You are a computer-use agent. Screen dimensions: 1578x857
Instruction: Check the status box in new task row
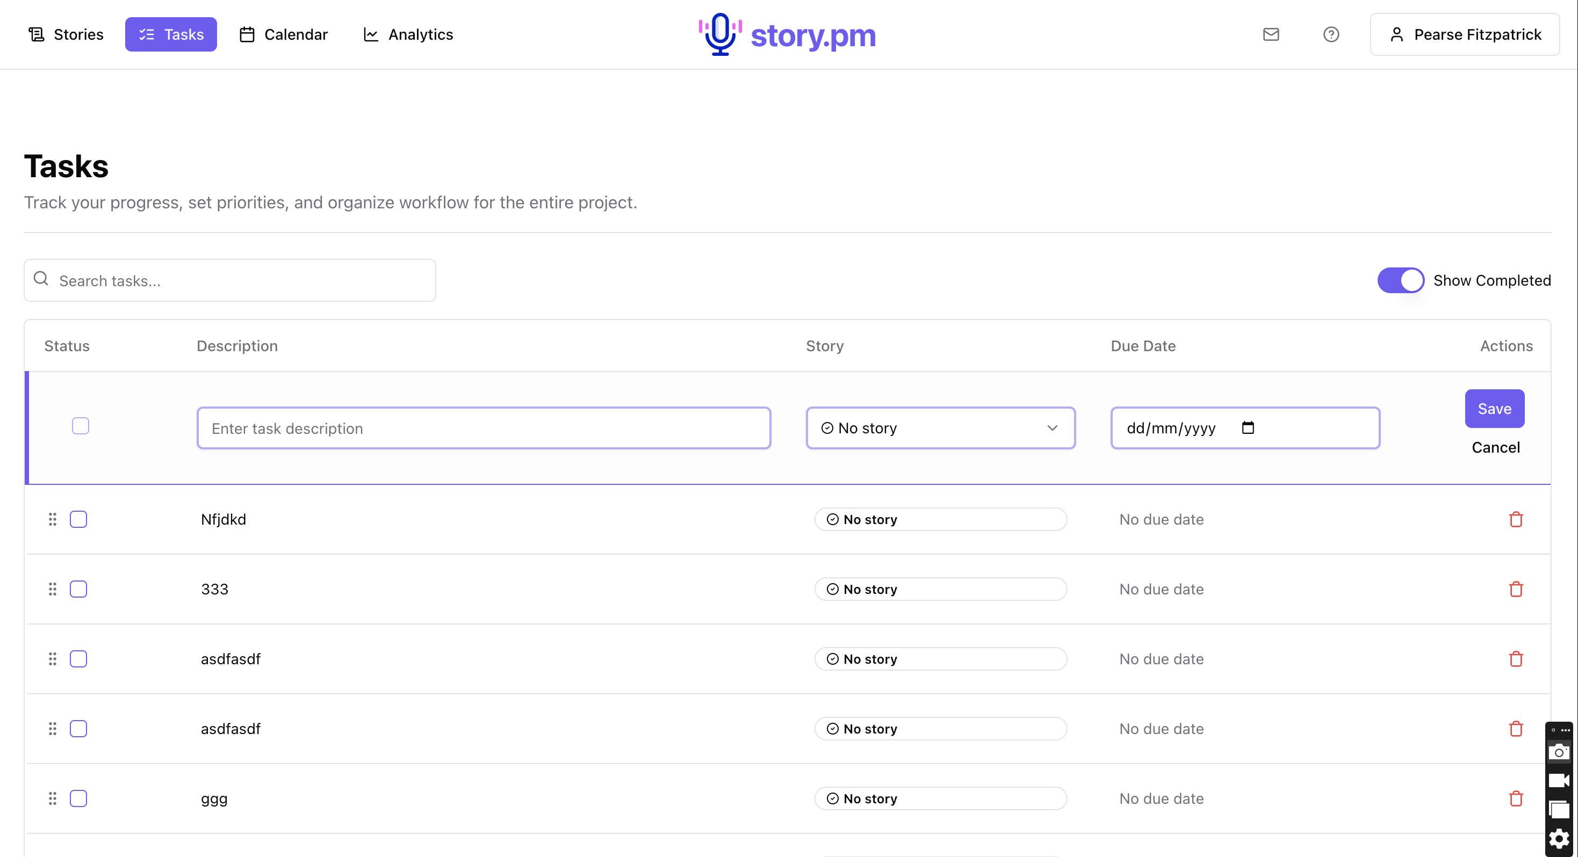point(80,425)
